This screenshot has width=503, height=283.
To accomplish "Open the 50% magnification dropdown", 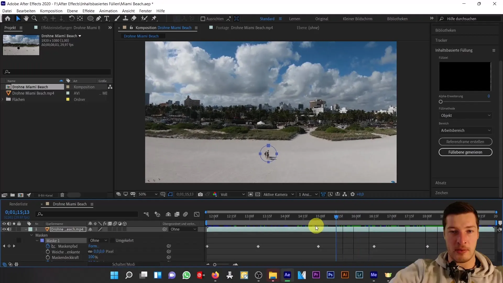I will (148, 194).
